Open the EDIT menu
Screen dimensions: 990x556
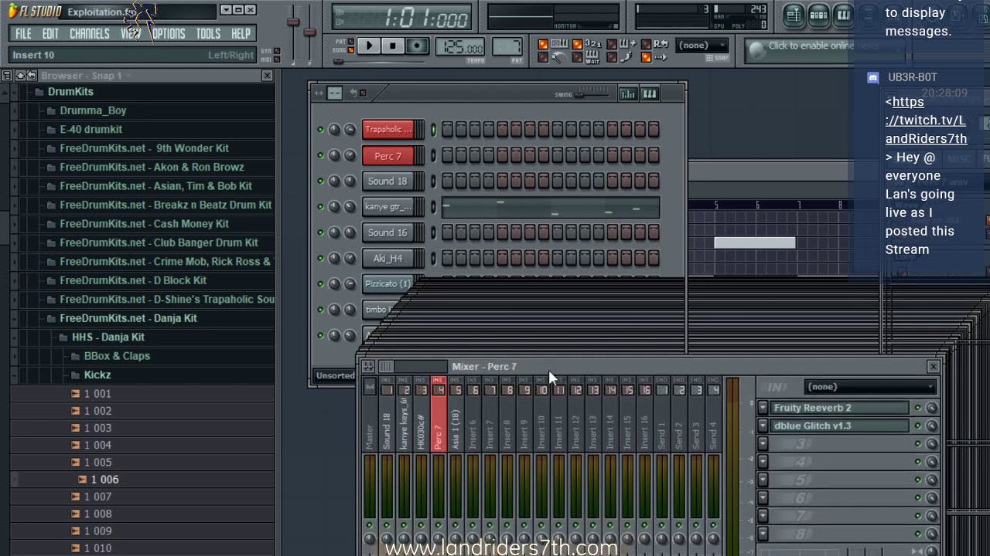[50, 34]
